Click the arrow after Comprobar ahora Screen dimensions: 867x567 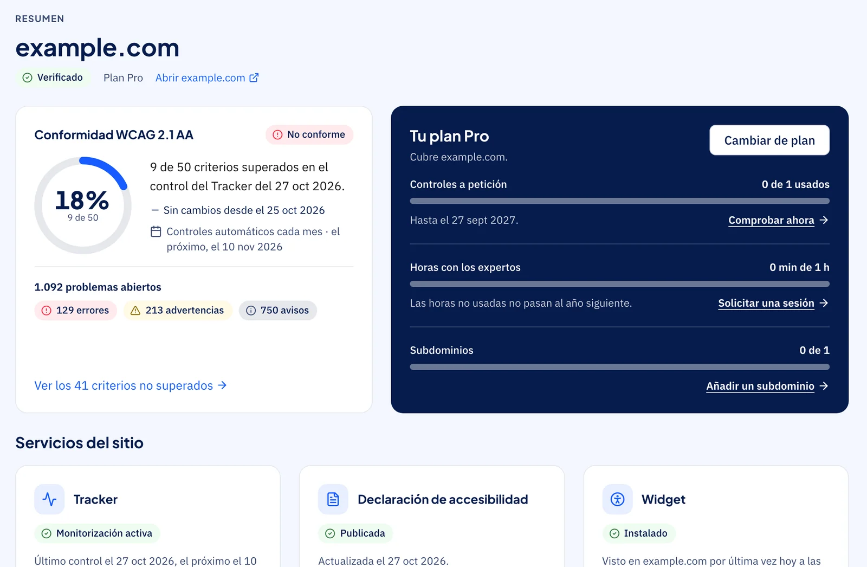(824, 220)
